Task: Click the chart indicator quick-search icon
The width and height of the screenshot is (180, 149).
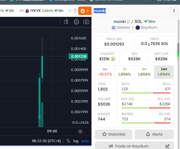Action: [x=66, y=22]
